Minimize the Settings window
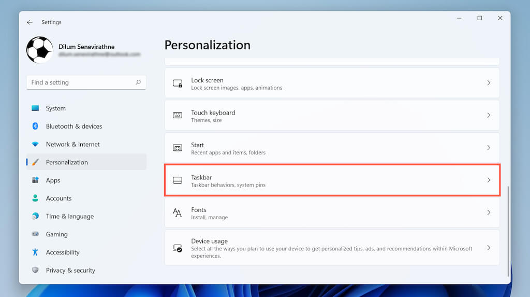This screenshot has width=530, height=297. (x=459, y=18)
